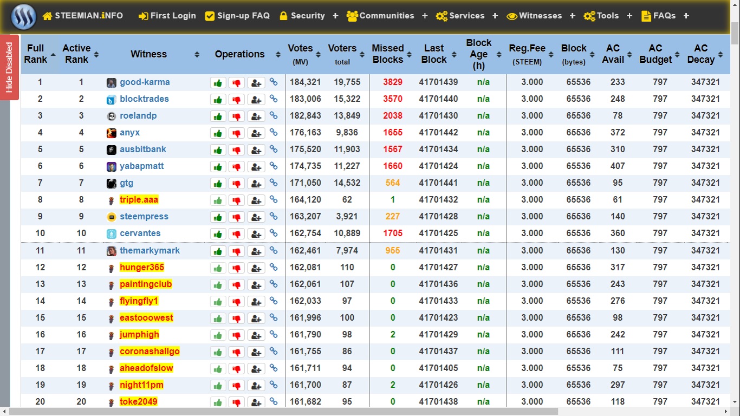Image resolution: width=740 pixels, height=416 pixels.
Task: Upvote the good-karma witness
Action: pyautogui.click(x=218, y=83)
